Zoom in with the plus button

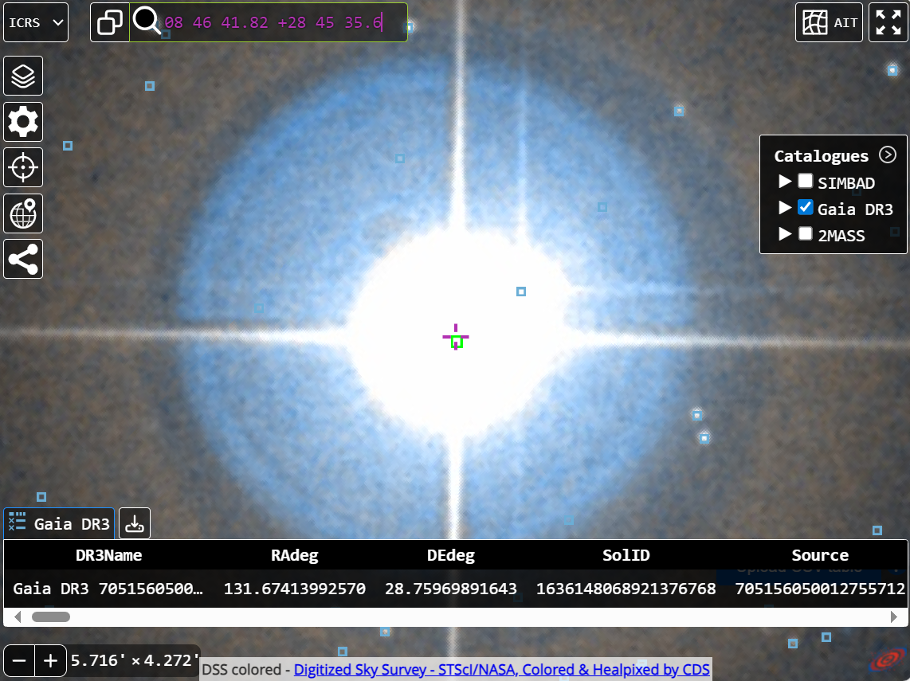coord(50,660)
